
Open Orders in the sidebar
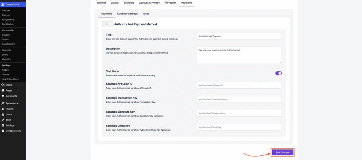[x=5, y=40]
